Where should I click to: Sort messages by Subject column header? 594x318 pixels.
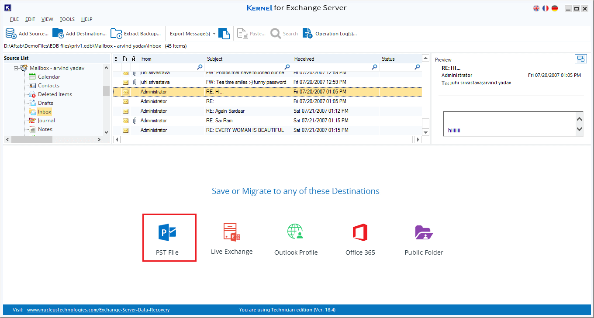249,59
